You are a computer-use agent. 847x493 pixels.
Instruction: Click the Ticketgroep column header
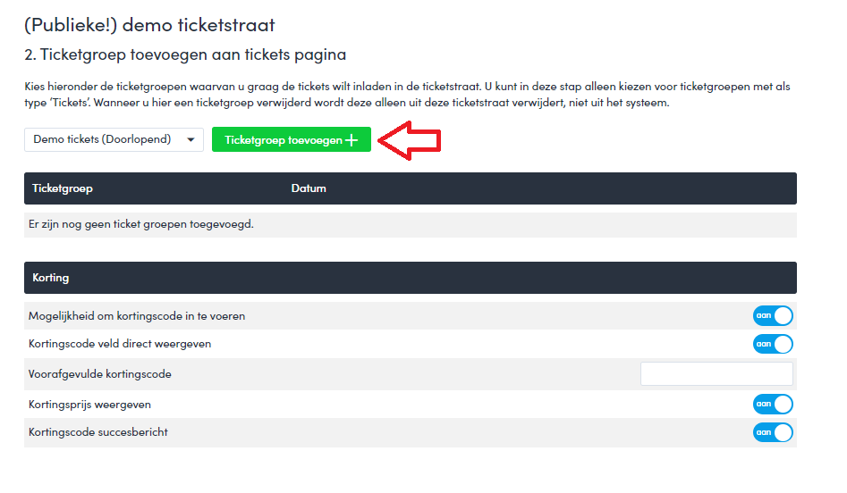(x=63, y=188)
